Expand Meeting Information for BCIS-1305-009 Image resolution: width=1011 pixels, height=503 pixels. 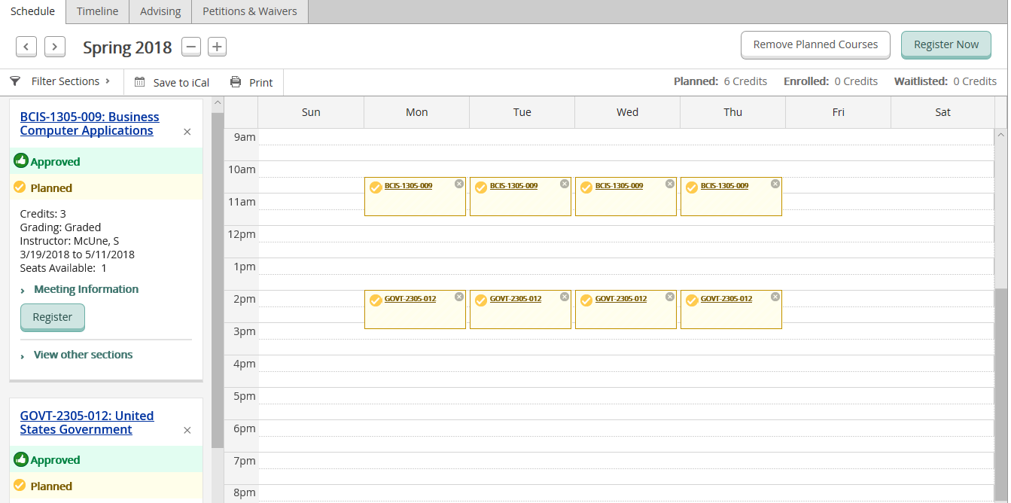(x=80, y=289)
